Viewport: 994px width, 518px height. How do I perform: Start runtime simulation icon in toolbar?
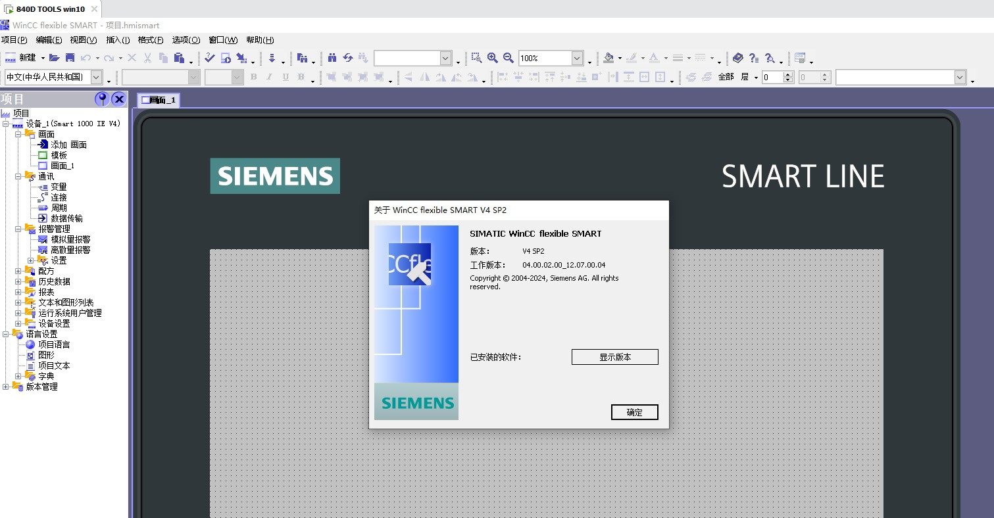coord(226,58)
